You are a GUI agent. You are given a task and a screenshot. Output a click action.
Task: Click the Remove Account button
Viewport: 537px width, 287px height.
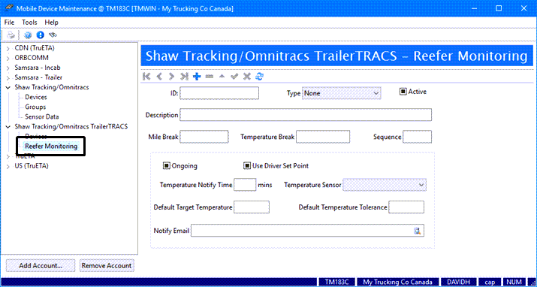107,265
